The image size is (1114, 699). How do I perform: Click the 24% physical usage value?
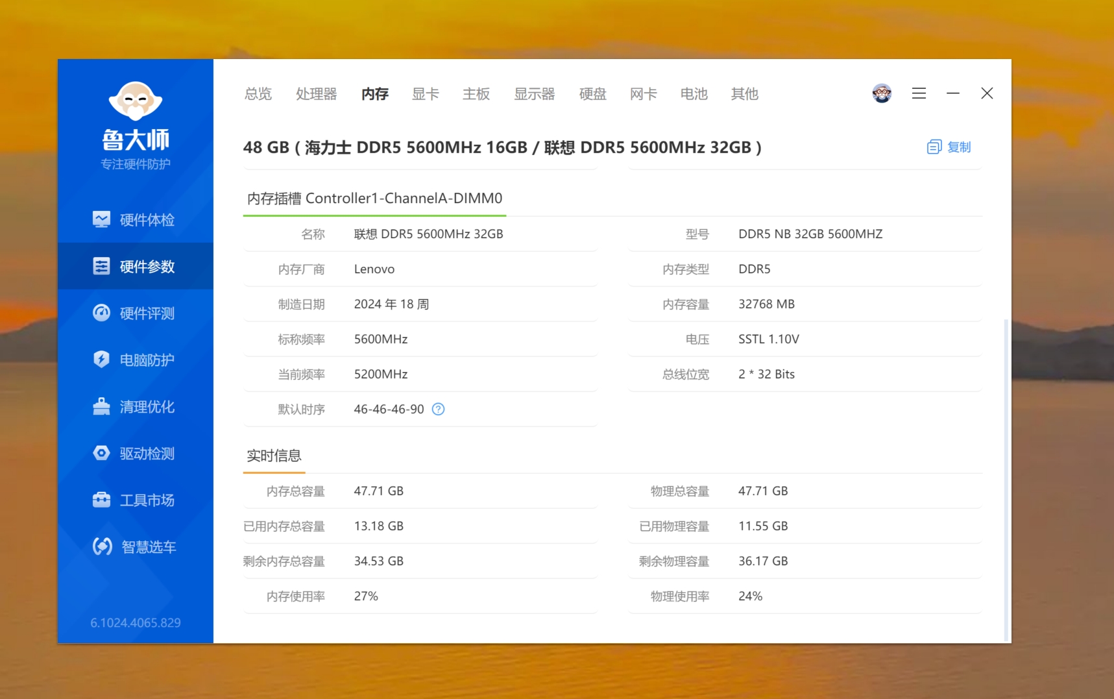(750, 596)
